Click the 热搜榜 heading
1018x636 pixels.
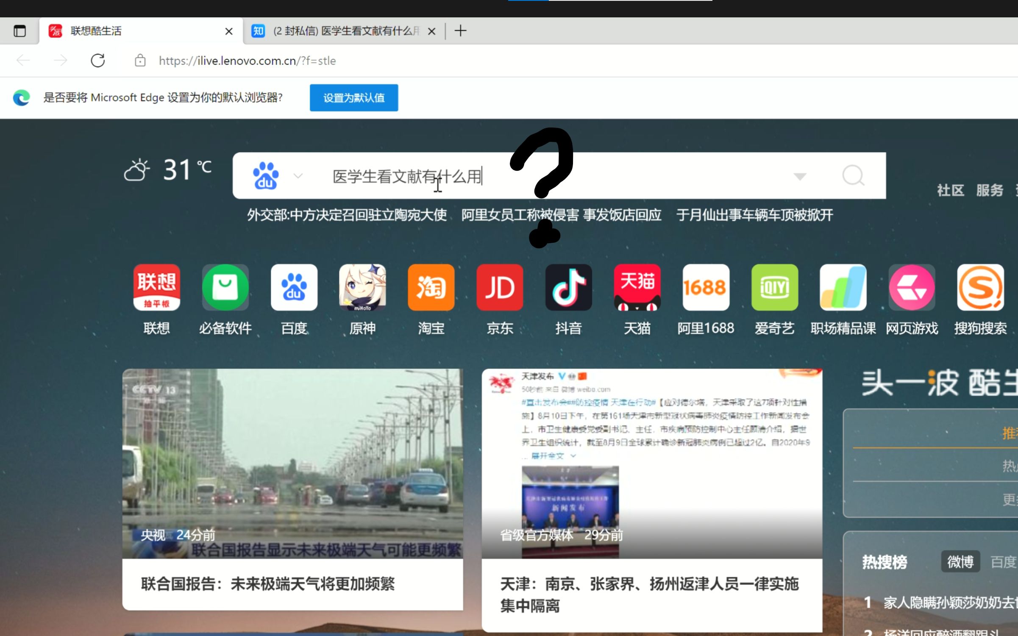pos(884,562)
